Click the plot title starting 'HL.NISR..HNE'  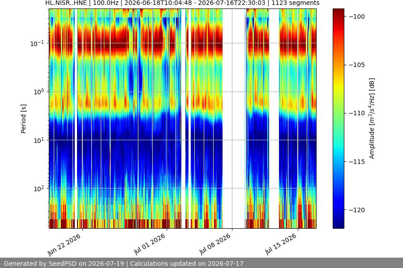[x=182, y=3]
